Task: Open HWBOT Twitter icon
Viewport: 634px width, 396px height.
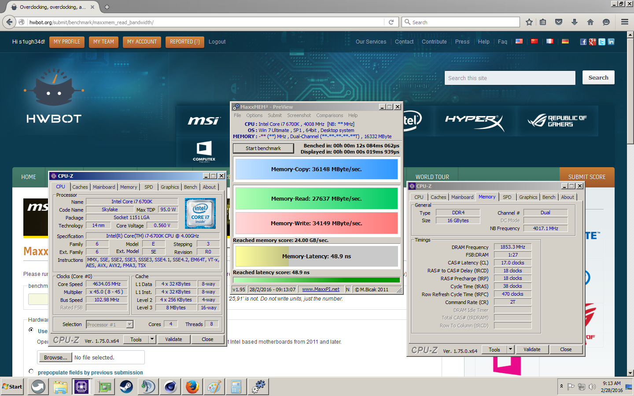Action: tap(602, 42)
